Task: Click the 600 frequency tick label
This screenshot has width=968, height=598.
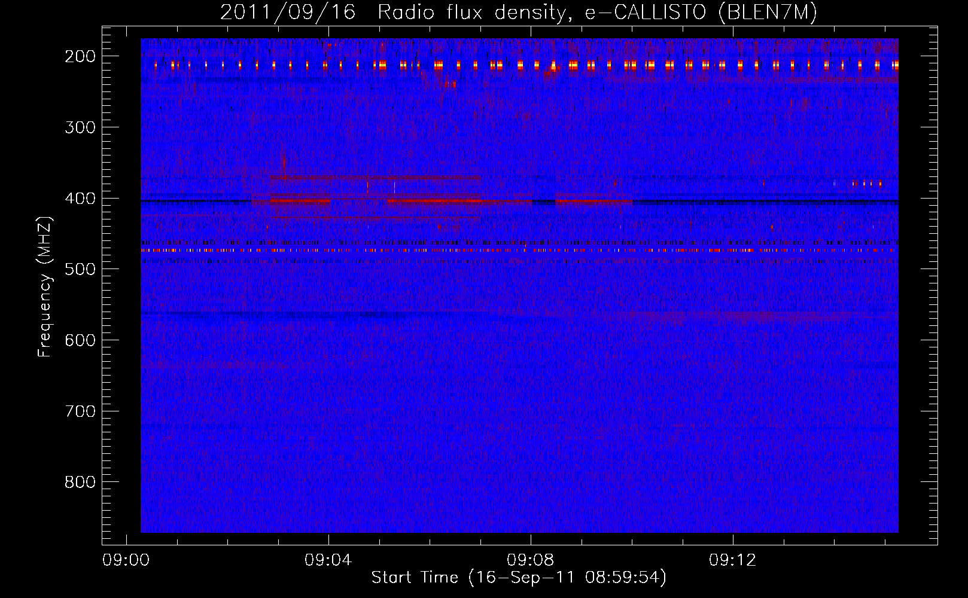Action: tap(80, 340)
